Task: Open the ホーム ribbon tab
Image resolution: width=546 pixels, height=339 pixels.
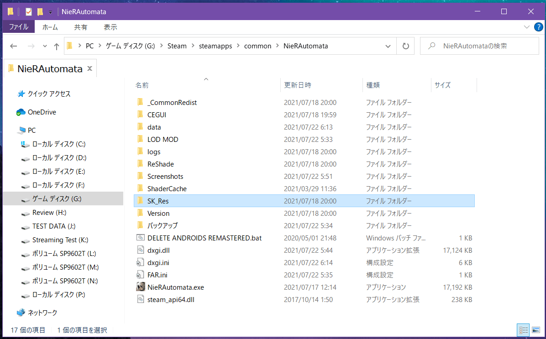Action: 50,27
